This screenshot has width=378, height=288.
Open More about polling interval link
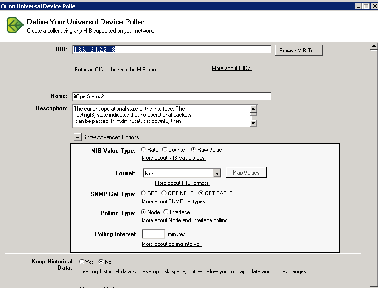tap(171, 244)
